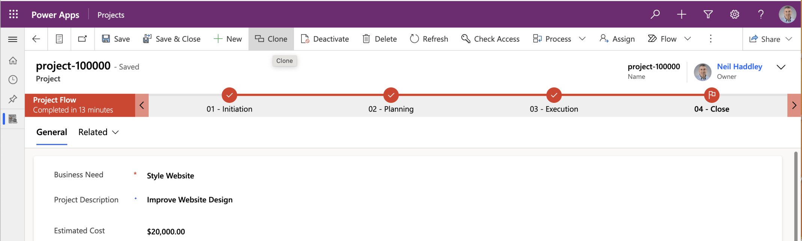Screen dimensions: 802x241
Task: Open Pinned items in sidebar
Action: click(13, 99)
